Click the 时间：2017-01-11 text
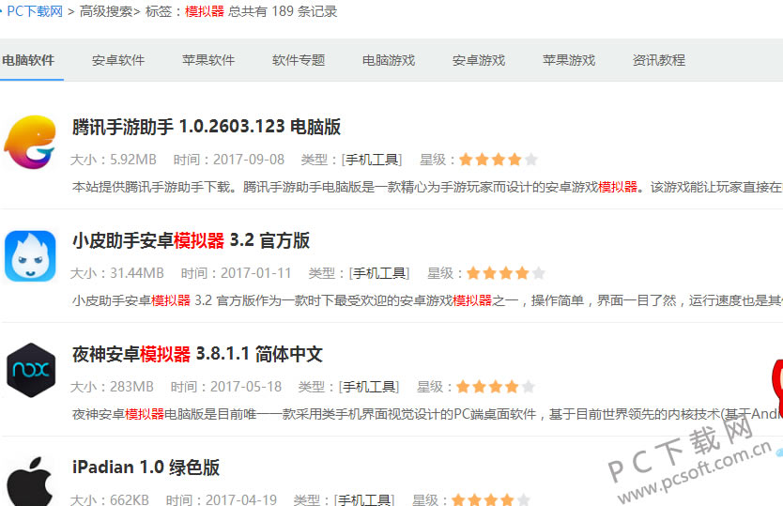Screen dimensions: 783x506 point(237,273)
